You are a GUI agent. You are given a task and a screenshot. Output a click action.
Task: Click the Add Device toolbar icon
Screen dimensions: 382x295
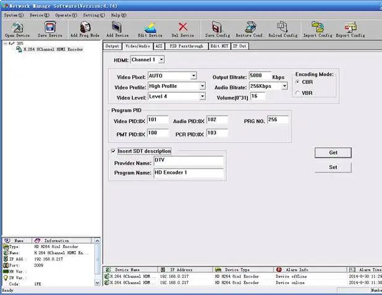click(117, 27)
